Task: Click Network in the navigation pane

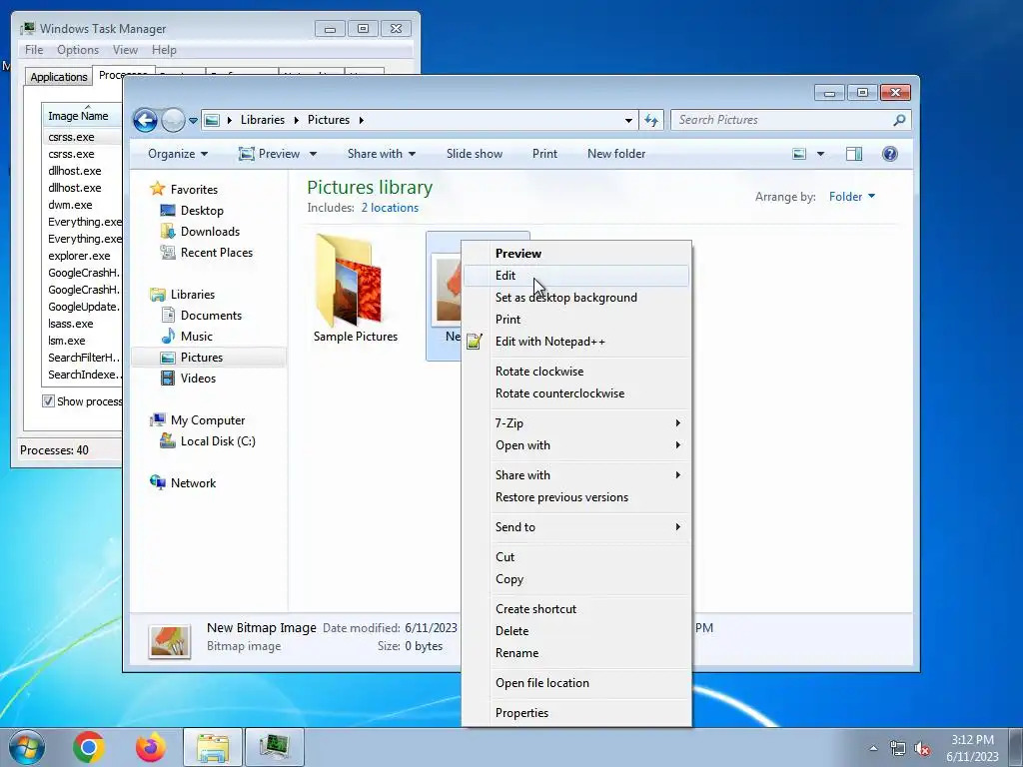Action: (x=193, y=483)
